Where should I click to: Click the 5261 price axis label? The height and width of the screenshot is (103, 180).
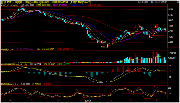tap(171, 9)
